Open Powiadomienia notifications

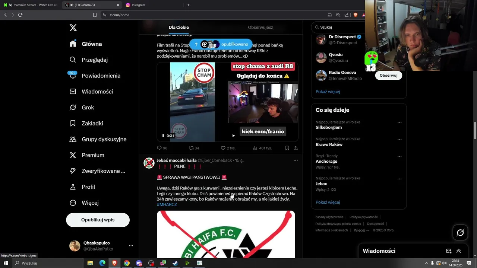click(95, 76)
